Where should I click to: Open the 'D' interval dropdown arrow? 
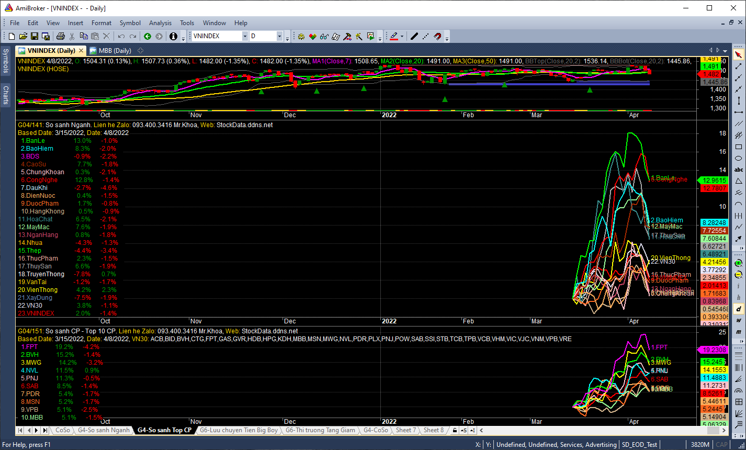[x=279, y=36]
